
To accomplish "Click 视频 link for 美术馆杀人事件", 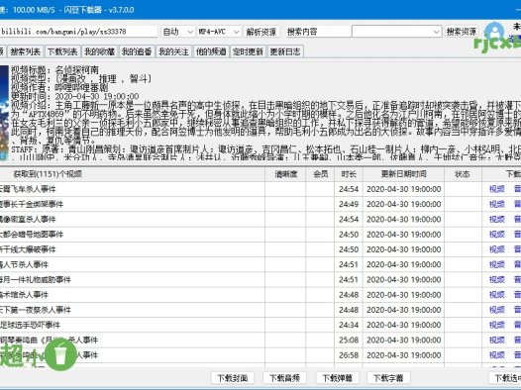I will tap(497, 295).
